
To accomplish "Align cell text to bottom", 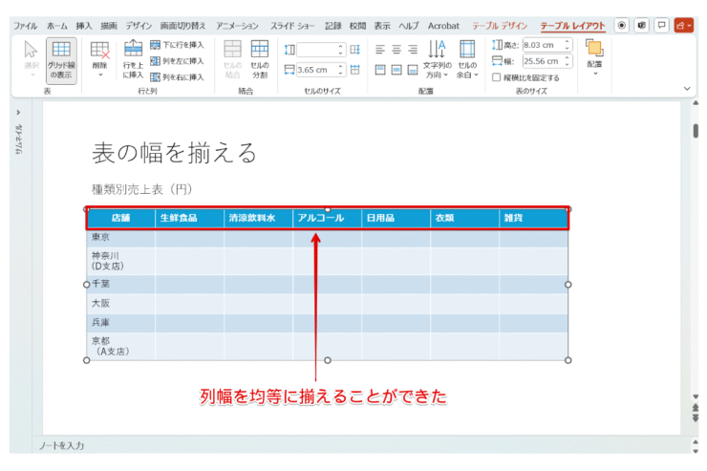I will (x=413, y=70).
